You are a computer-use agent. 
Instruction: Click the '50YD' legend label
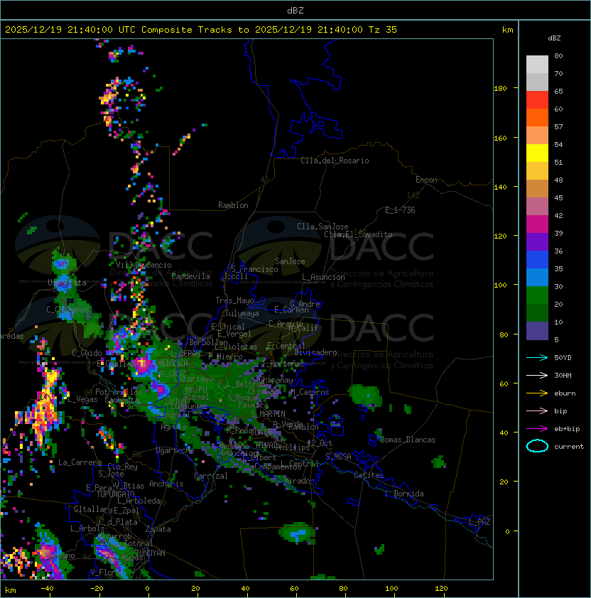point(563,358)
